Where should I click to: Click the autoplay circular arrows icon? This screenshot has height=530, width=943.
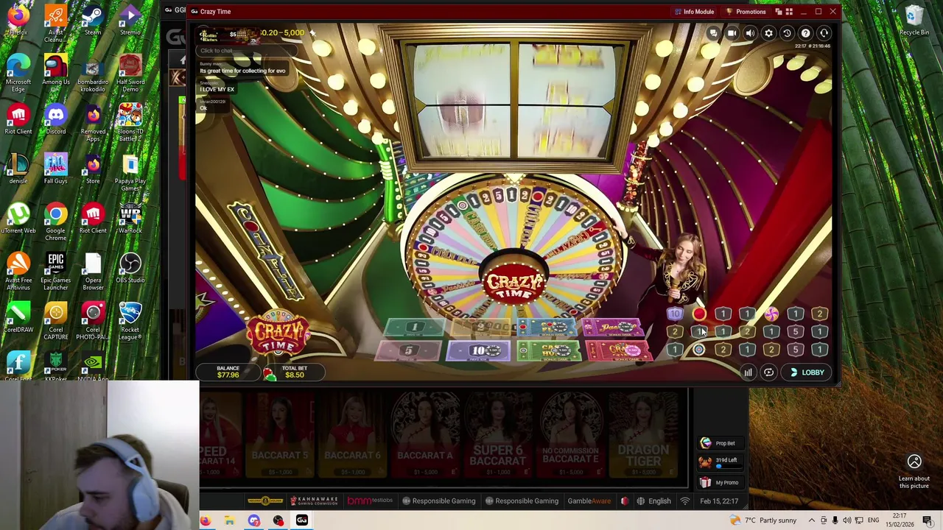point(768,372)
